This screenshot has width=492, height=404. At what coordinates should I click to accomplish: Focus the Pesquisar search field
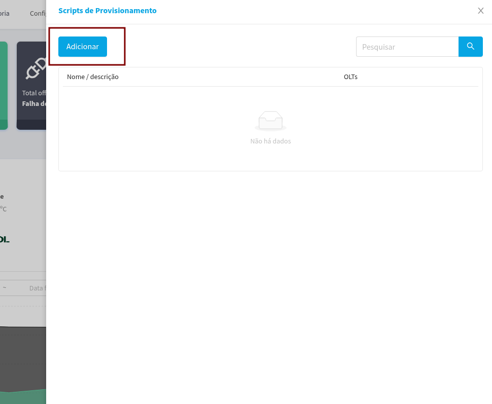(x=407, y=47)
